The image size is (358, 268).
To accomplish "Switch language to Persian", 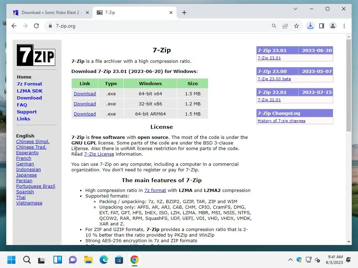I will (24, 181).
